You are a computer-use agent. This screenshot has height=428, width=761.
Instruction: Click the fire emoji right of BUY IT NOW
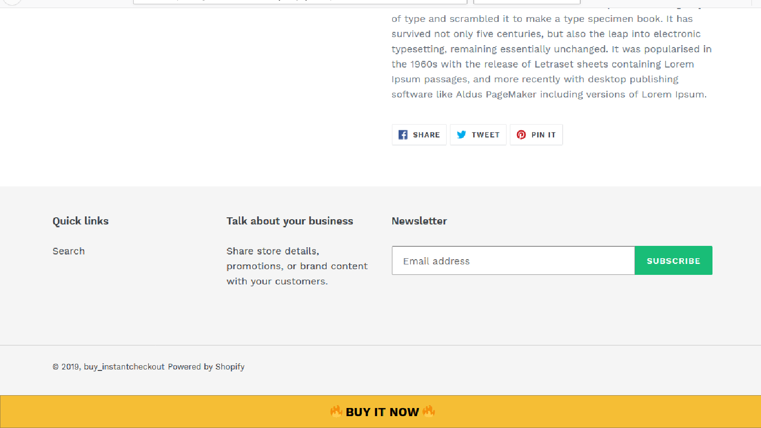(429, 411)
